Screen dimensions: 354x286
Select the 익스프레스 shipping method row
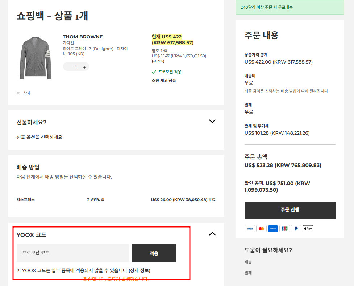tap(116, 199)
